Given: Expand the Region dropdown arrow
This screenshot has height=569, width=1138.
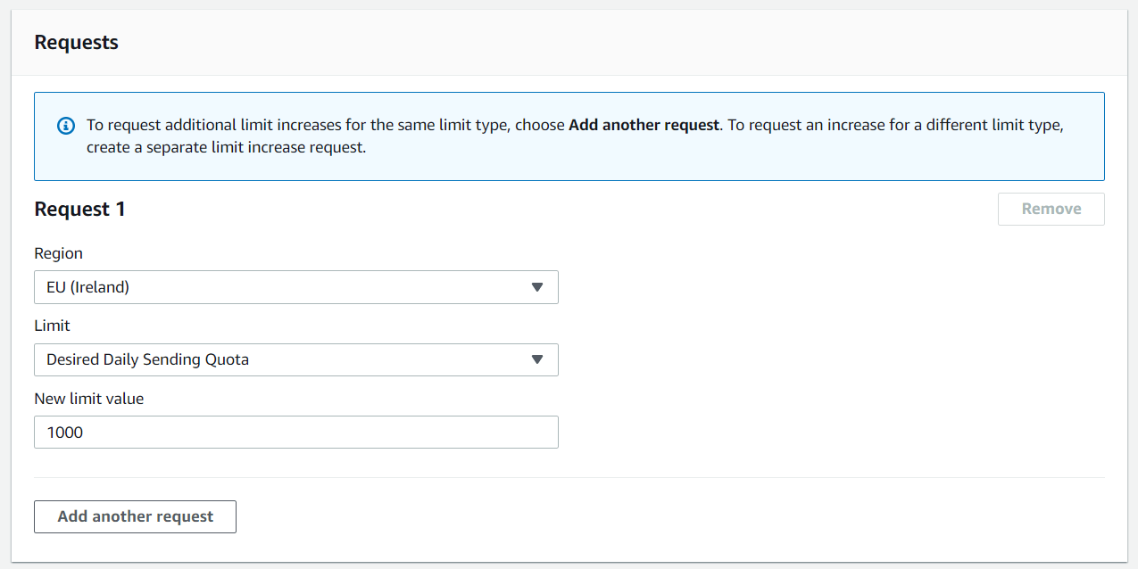Looking at the screenshot, I should 536,287.
